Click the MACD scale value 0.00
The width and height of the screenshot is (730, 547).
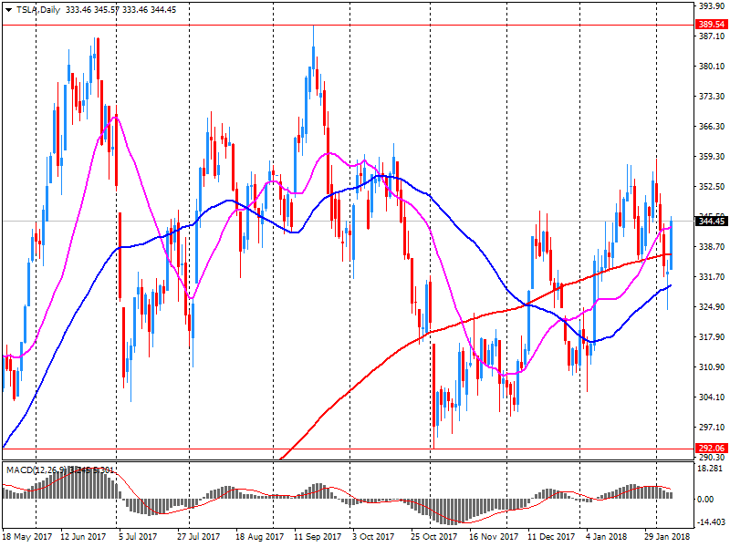[x=706, y=499]
